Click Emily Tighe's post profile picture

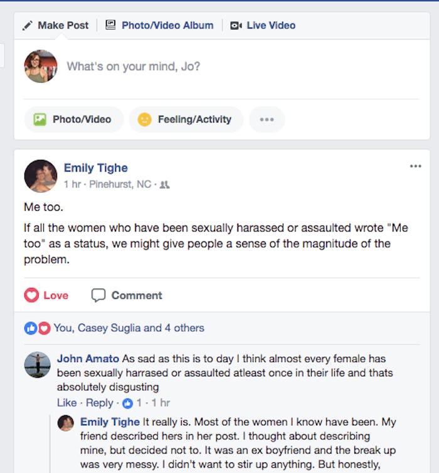pos(40,176)
